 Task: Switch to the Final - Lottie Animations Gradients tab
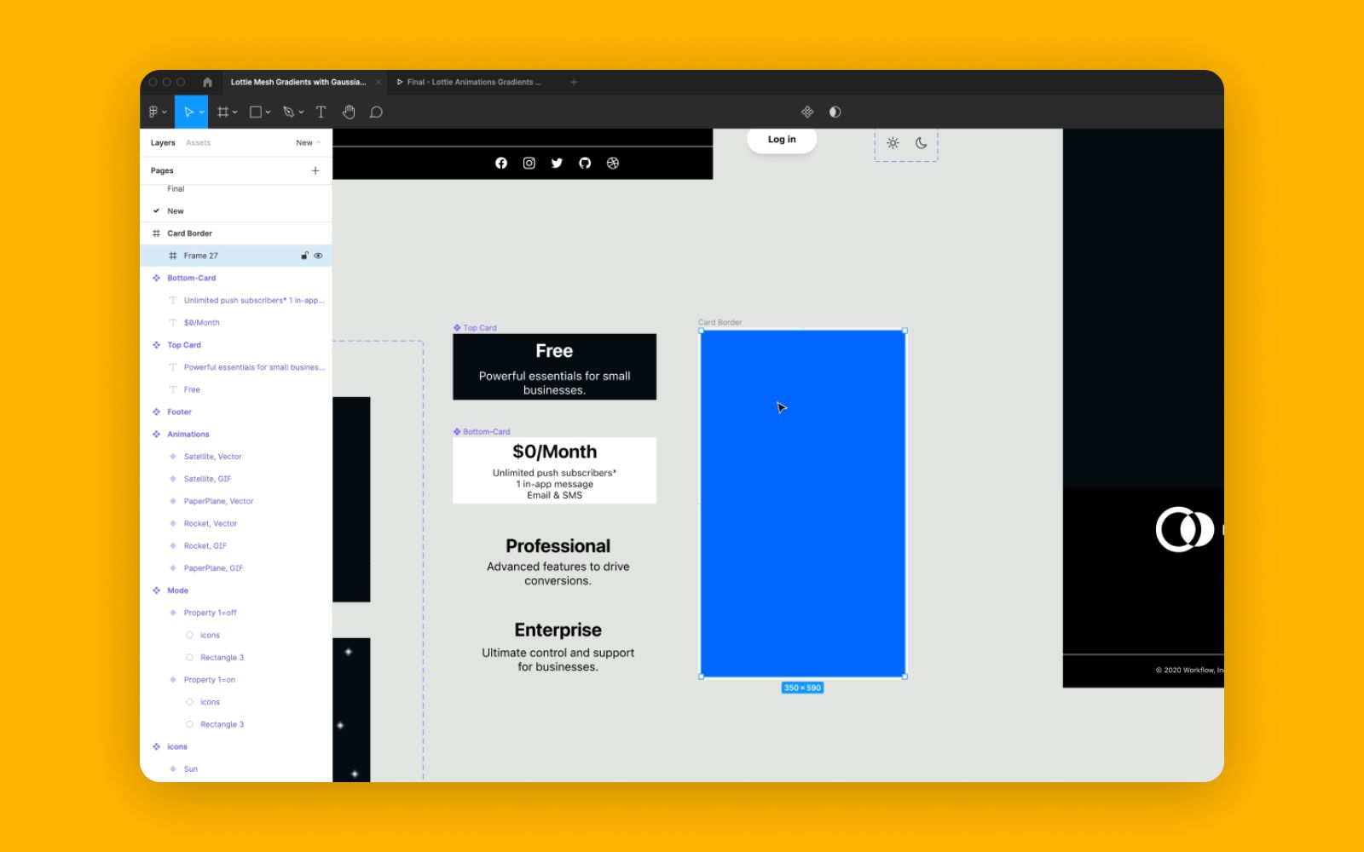(x=473, y=82)
